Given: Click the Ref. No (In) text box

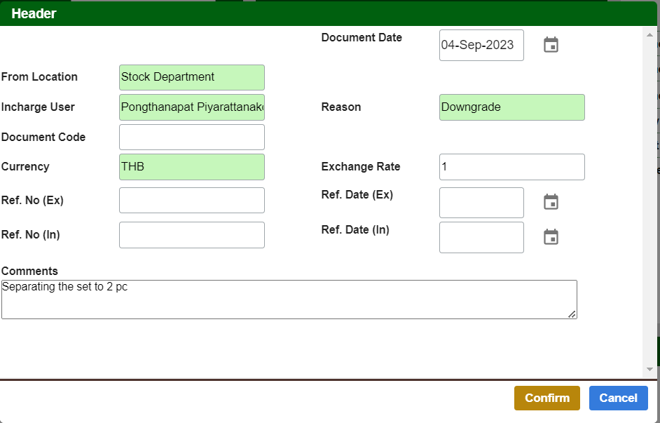Looking at the screenshot, I should (x=192, y=235).
